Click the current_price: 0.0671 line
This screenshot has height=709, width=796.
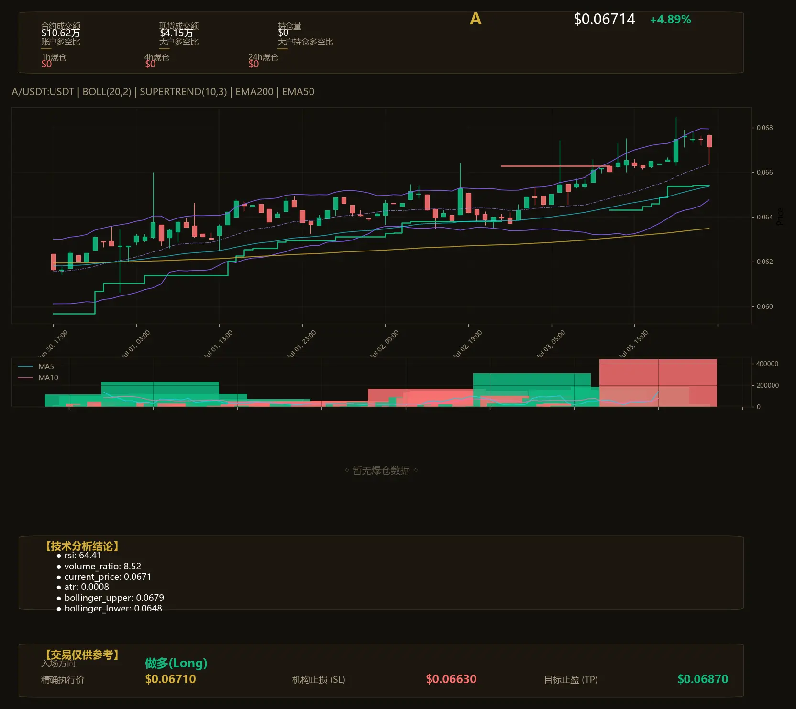point(104,577)
